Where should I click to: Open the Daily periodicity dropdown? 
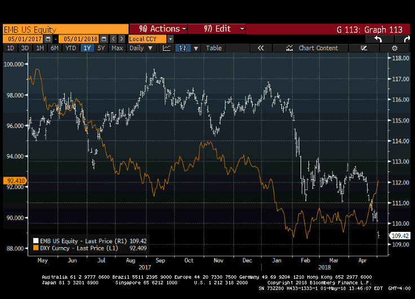[x=141, y=48]
